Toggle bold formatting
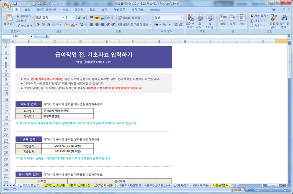Image resolution: width=293 pixels, height=194 pixels. [x=39, y=25]
